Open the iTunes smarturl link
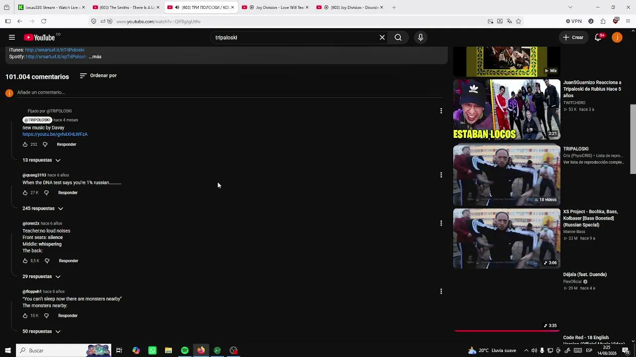Viewport: 636px width, 357px height. coord(55,50)
